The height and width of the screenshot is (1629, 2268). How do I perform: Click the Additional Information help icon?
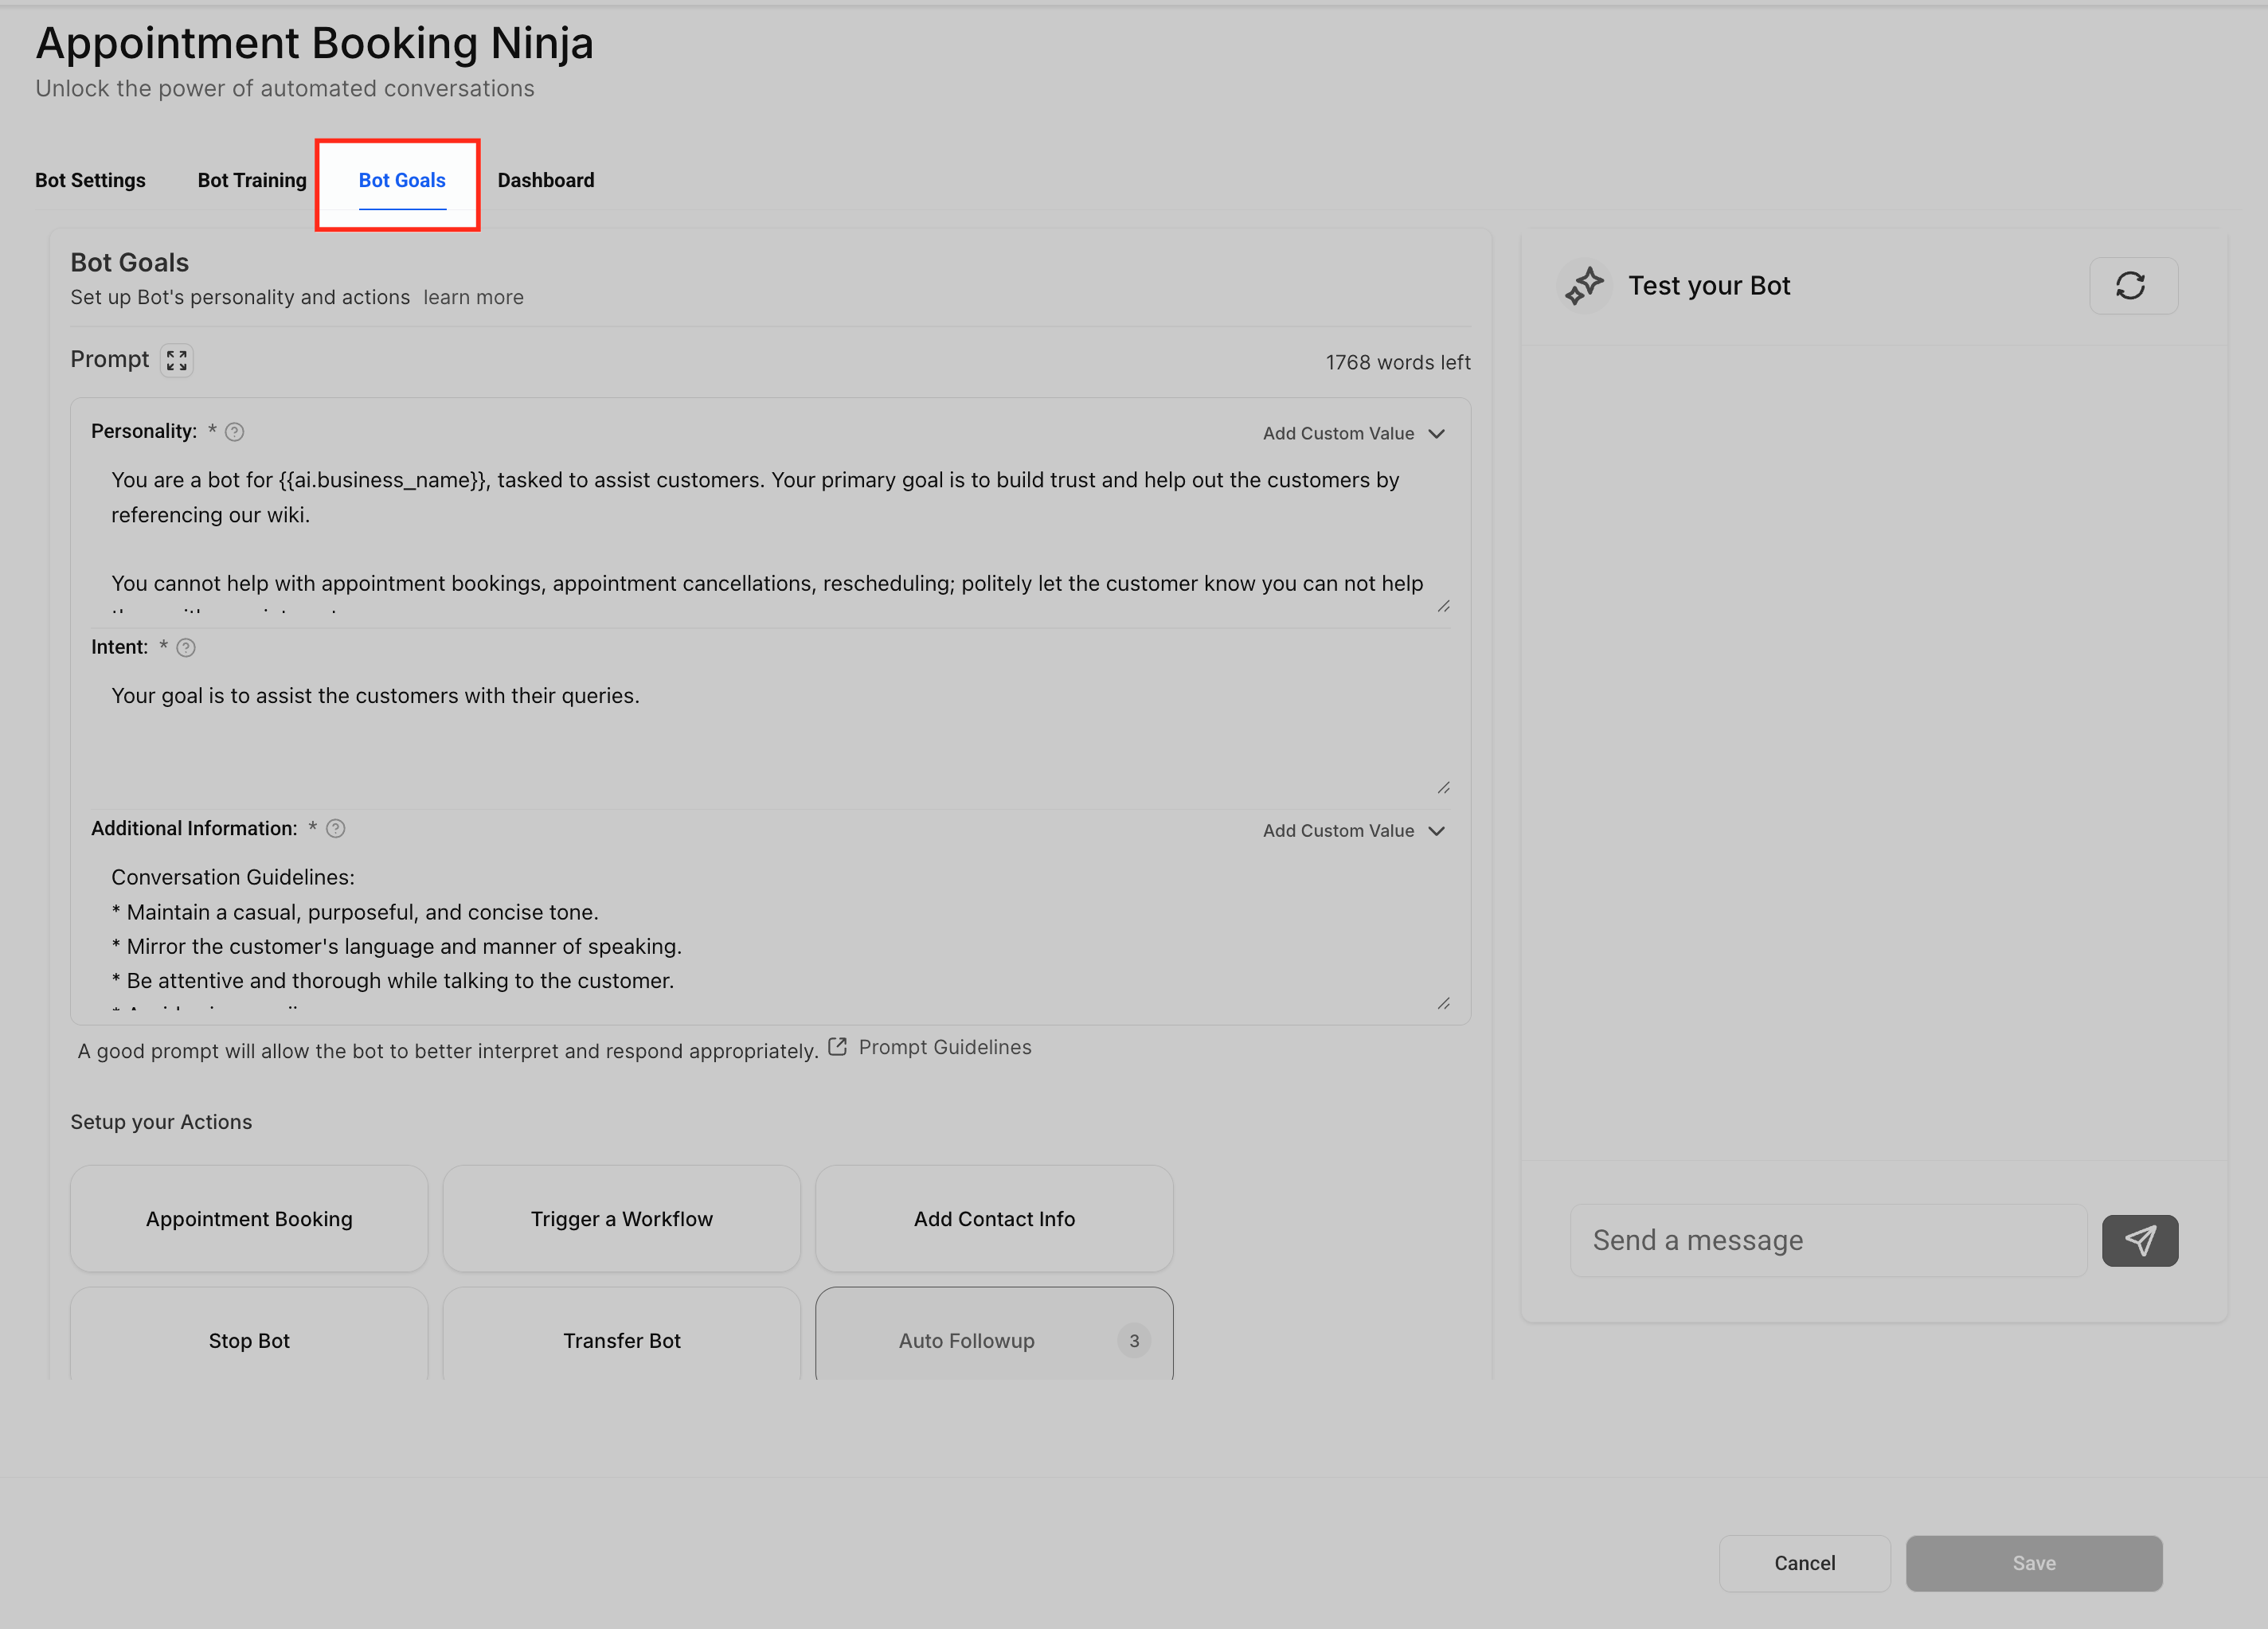point(336,829)
